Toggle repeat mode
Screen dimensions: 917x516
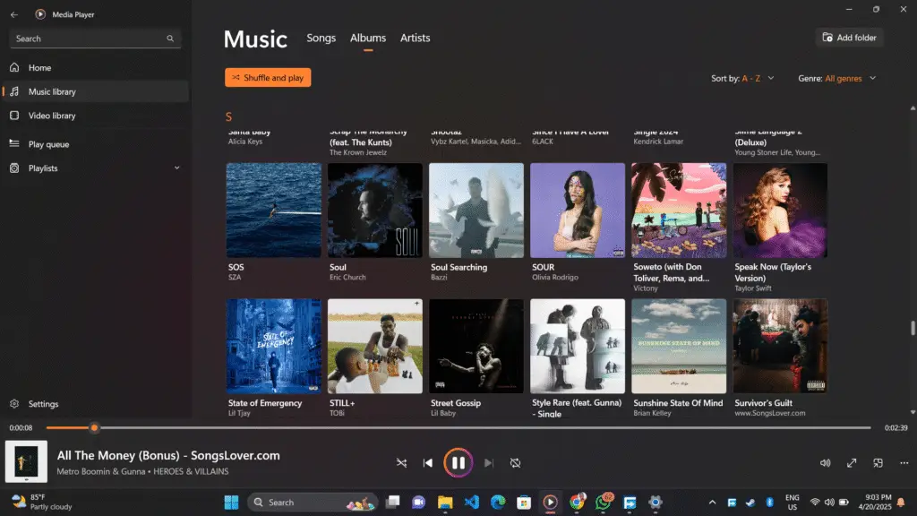[515, 463]
